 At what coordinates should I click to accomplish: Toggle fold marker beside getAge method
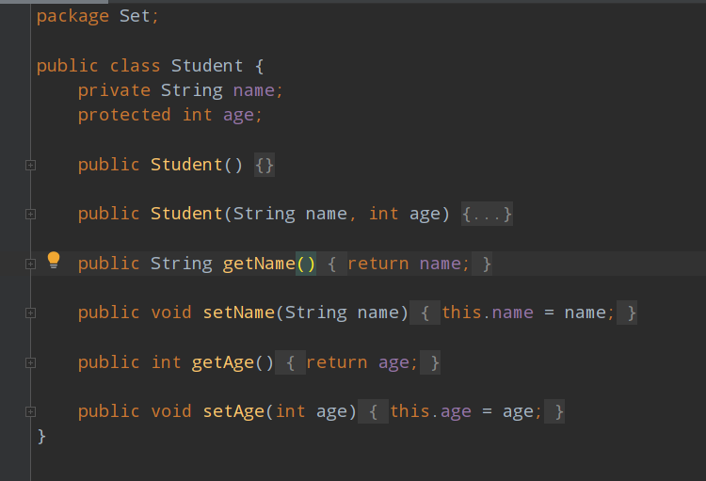(x=30, y=362)
